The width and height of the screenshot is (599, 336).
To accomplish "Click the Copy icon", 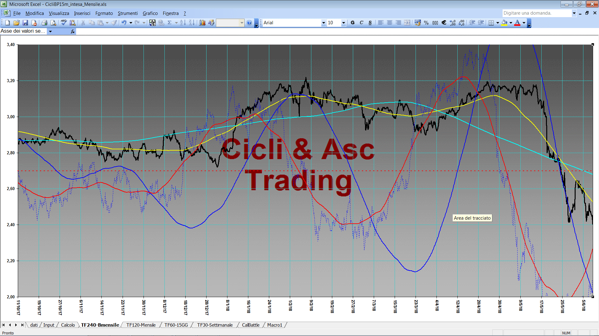I will [x=92, y=23].
